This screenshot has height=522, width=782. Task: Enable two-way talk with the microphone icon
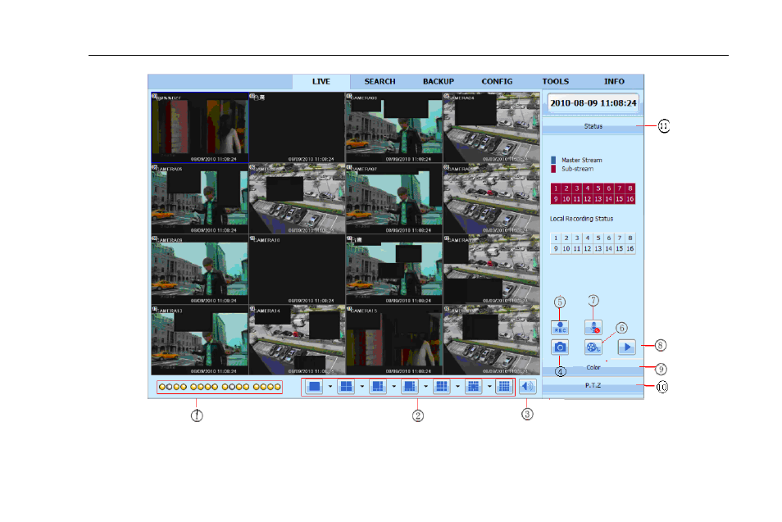point(593,327)
